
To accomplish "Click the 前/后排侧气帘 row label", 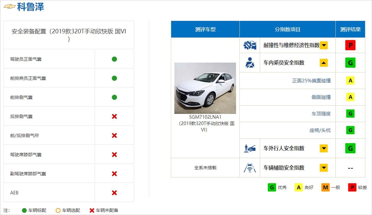I will [x=24, y=136].
